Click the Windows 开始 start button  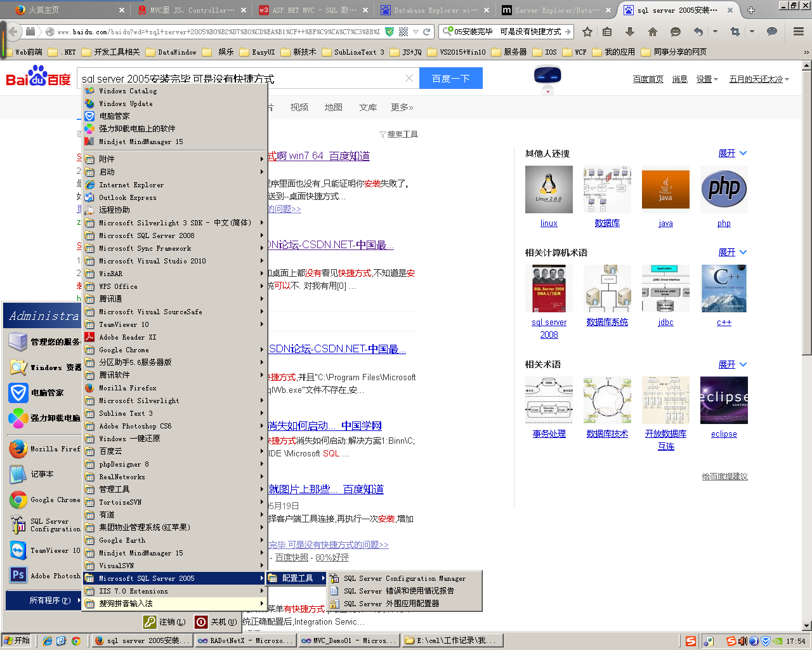pyautogui.click(x=16, y=640)
